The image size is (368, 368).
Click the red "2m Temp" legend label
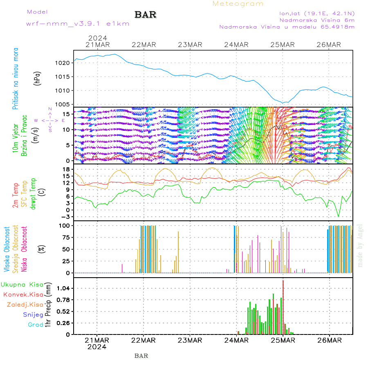point(15,195)
